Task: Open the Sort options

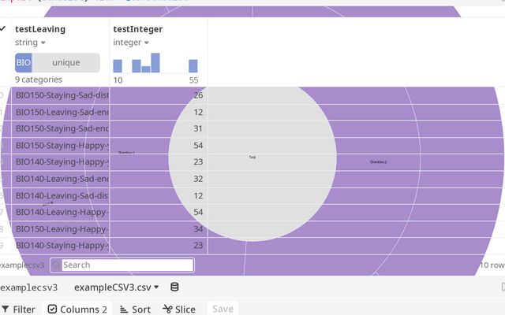Action: click(x=135, y=309)
